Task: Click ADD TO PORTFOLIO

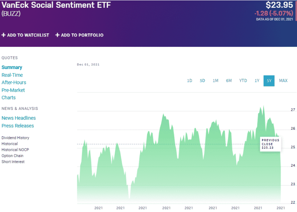Action: pos(82,35)
